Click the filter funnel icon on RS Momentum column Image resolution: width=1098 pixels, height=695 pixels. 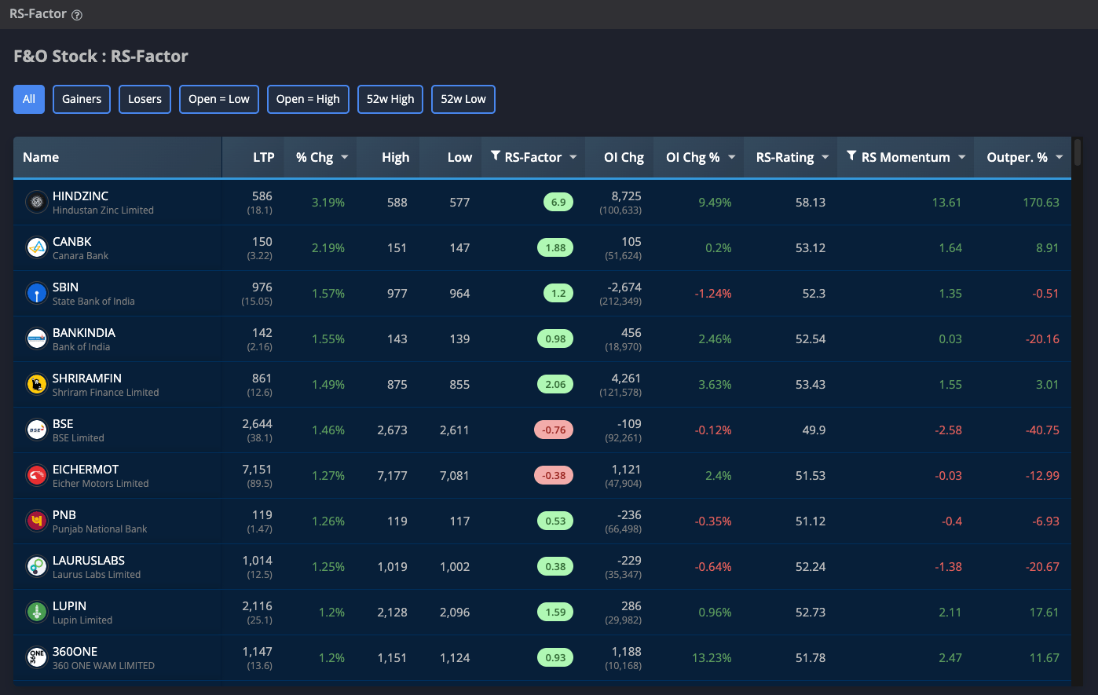point(851,156)
